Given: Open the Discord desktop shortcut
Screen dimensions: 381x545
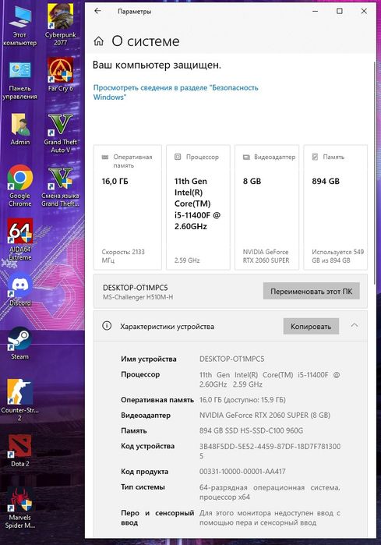Looking at the screenshot, I should click(x=20, y=290).
